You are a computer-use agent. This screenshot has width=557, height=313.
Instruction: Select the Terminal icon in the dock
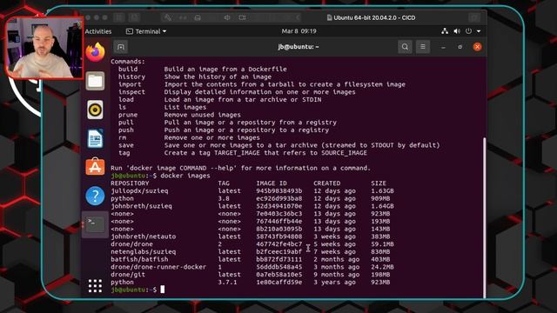95,224
